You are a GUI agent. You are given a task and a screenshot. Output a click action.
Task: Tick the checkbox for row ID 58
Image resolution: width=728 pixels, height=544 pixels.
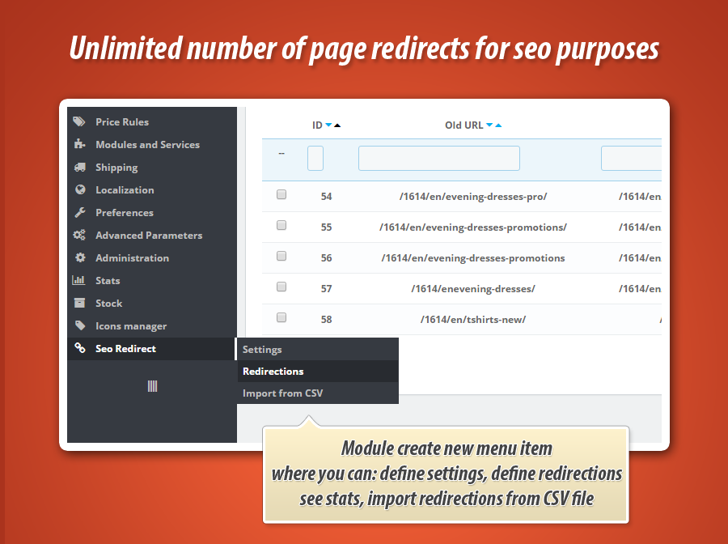pyautogui.click(x=281, y=318)
